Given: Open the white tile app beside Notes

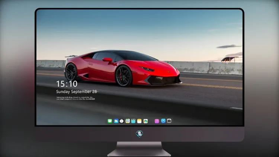Looking at the screenshot, I should point(145,121).
